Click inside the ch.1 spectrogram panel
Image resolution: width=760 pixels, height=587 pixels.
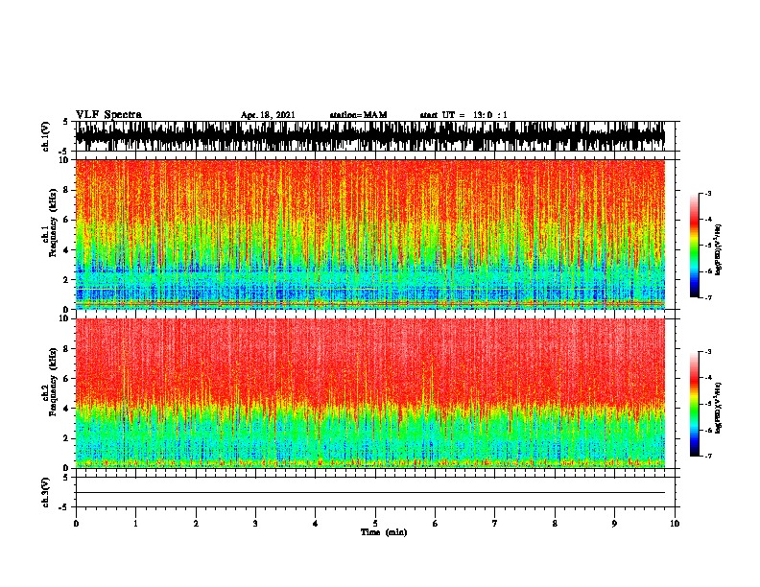[370, 234]
